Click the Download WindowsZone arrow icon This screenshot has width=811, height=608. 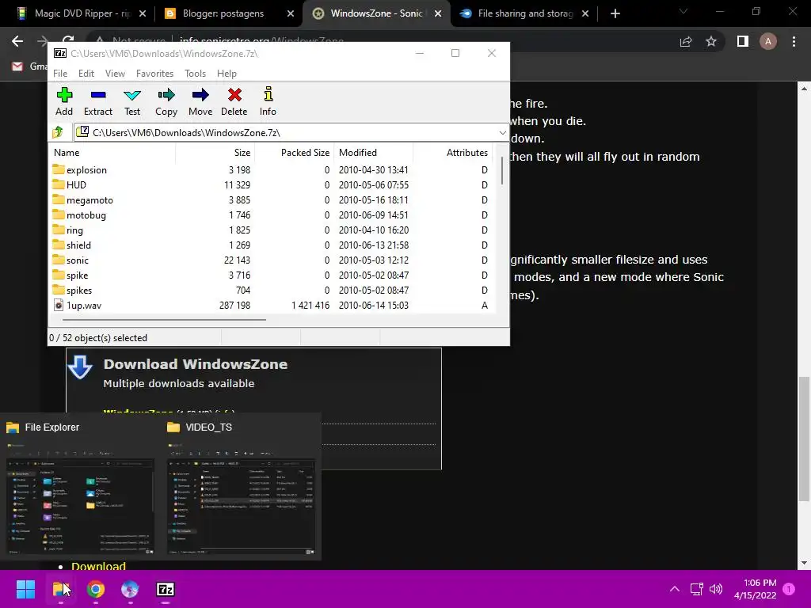point(80,367)
